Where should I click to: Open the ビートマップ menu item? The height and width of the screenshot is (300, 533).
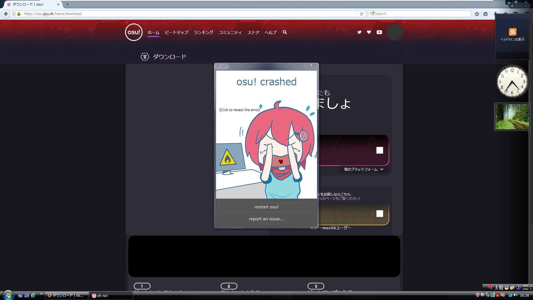pos(177,32)
